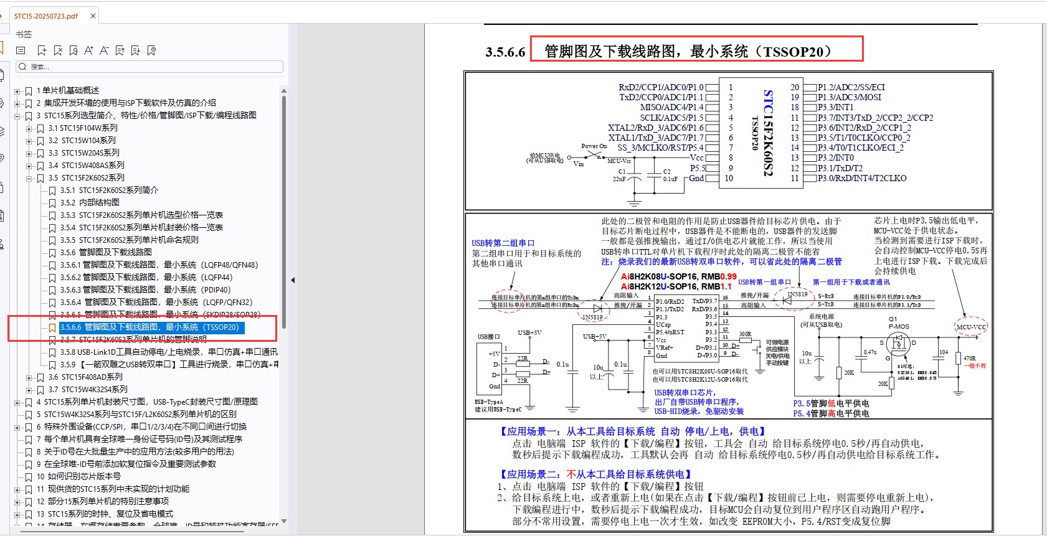Open the bookmark panel options menu icon
The width and height of the screenshot is (1047, 536).
pyautogui.click(x=21, y=50)
